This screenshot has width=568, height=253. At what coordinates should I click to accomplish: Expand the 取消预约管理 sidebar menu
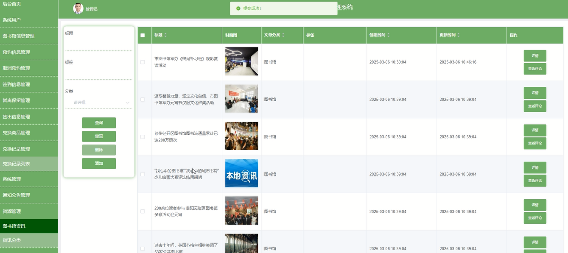pyautogui.click(x=29, y=68)
